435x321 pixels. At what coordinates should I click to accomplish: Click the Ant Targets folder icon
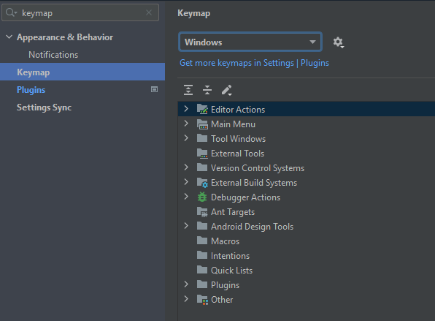pyautogui.click(x=202, y=212)
